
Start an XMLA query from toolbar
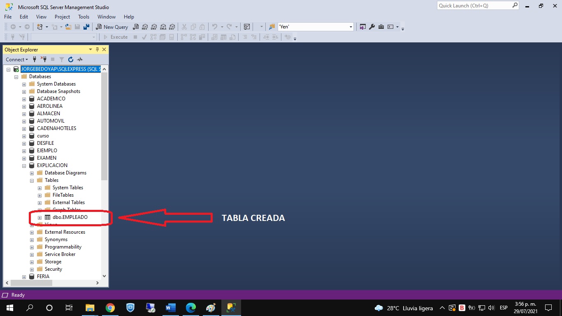163,27
